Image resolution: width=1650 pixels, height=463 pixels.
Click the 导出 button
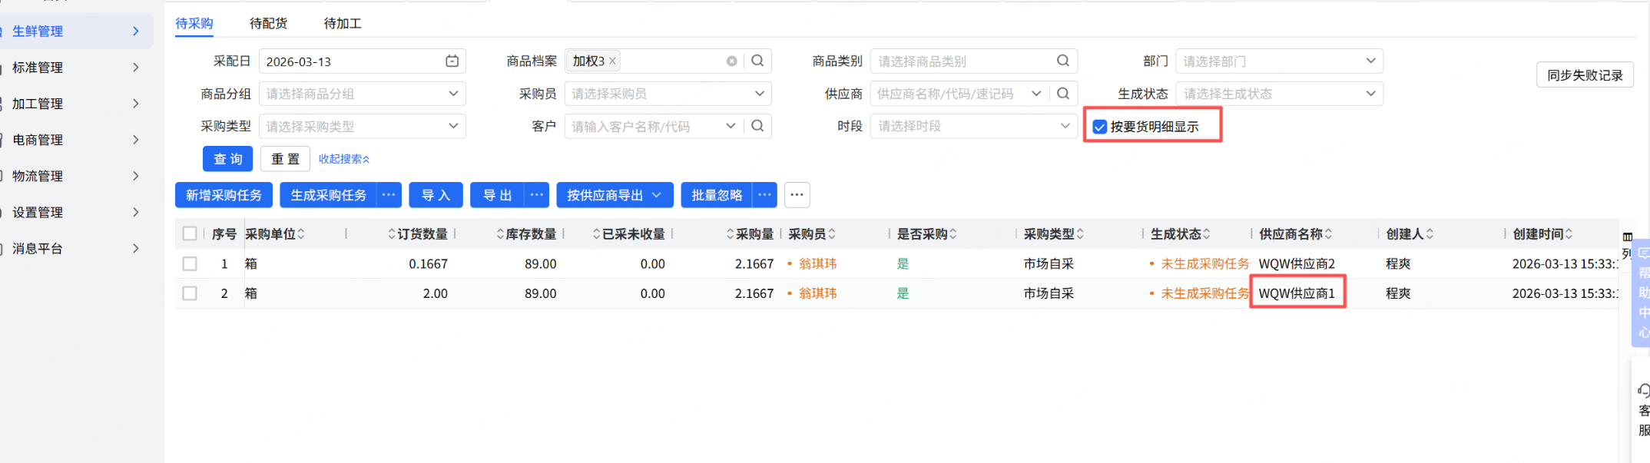[497, 195]
